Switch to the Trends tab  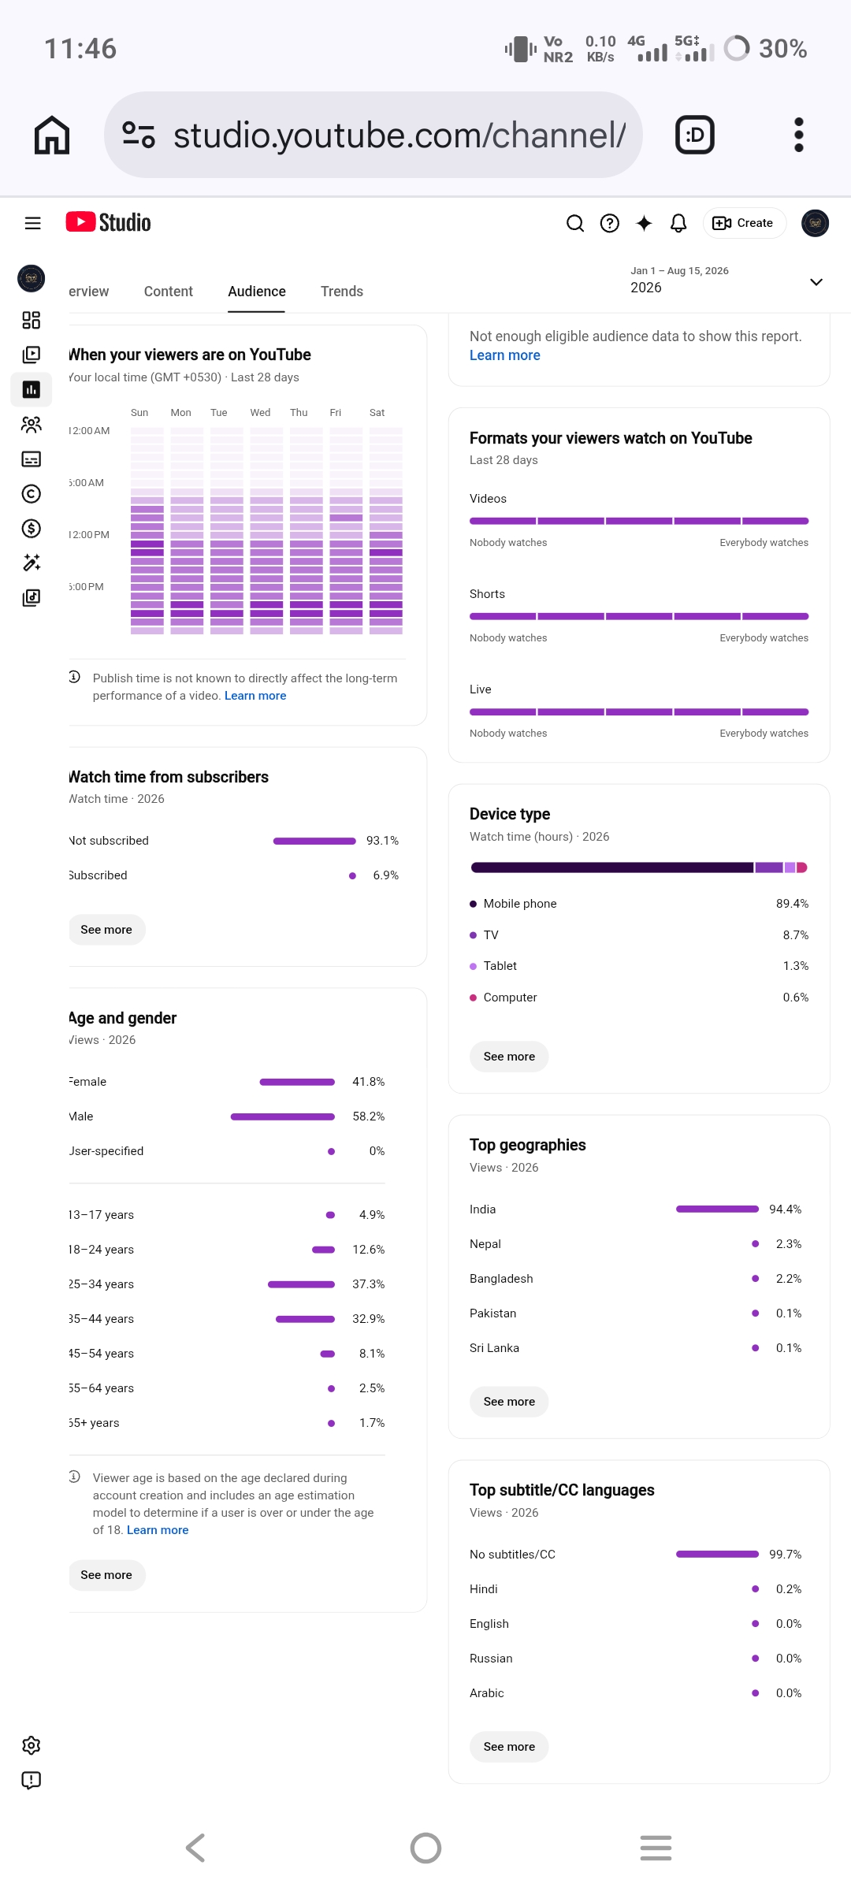pyautogui.click(x=342, y=292)
